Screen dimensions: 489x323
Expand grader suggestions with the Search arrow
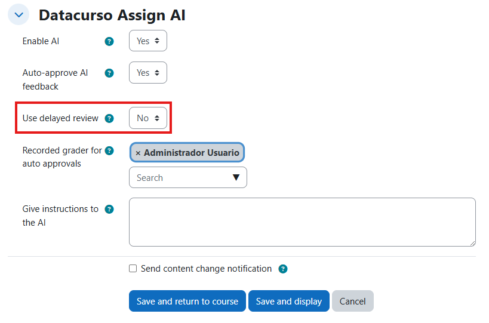[236, 178]
